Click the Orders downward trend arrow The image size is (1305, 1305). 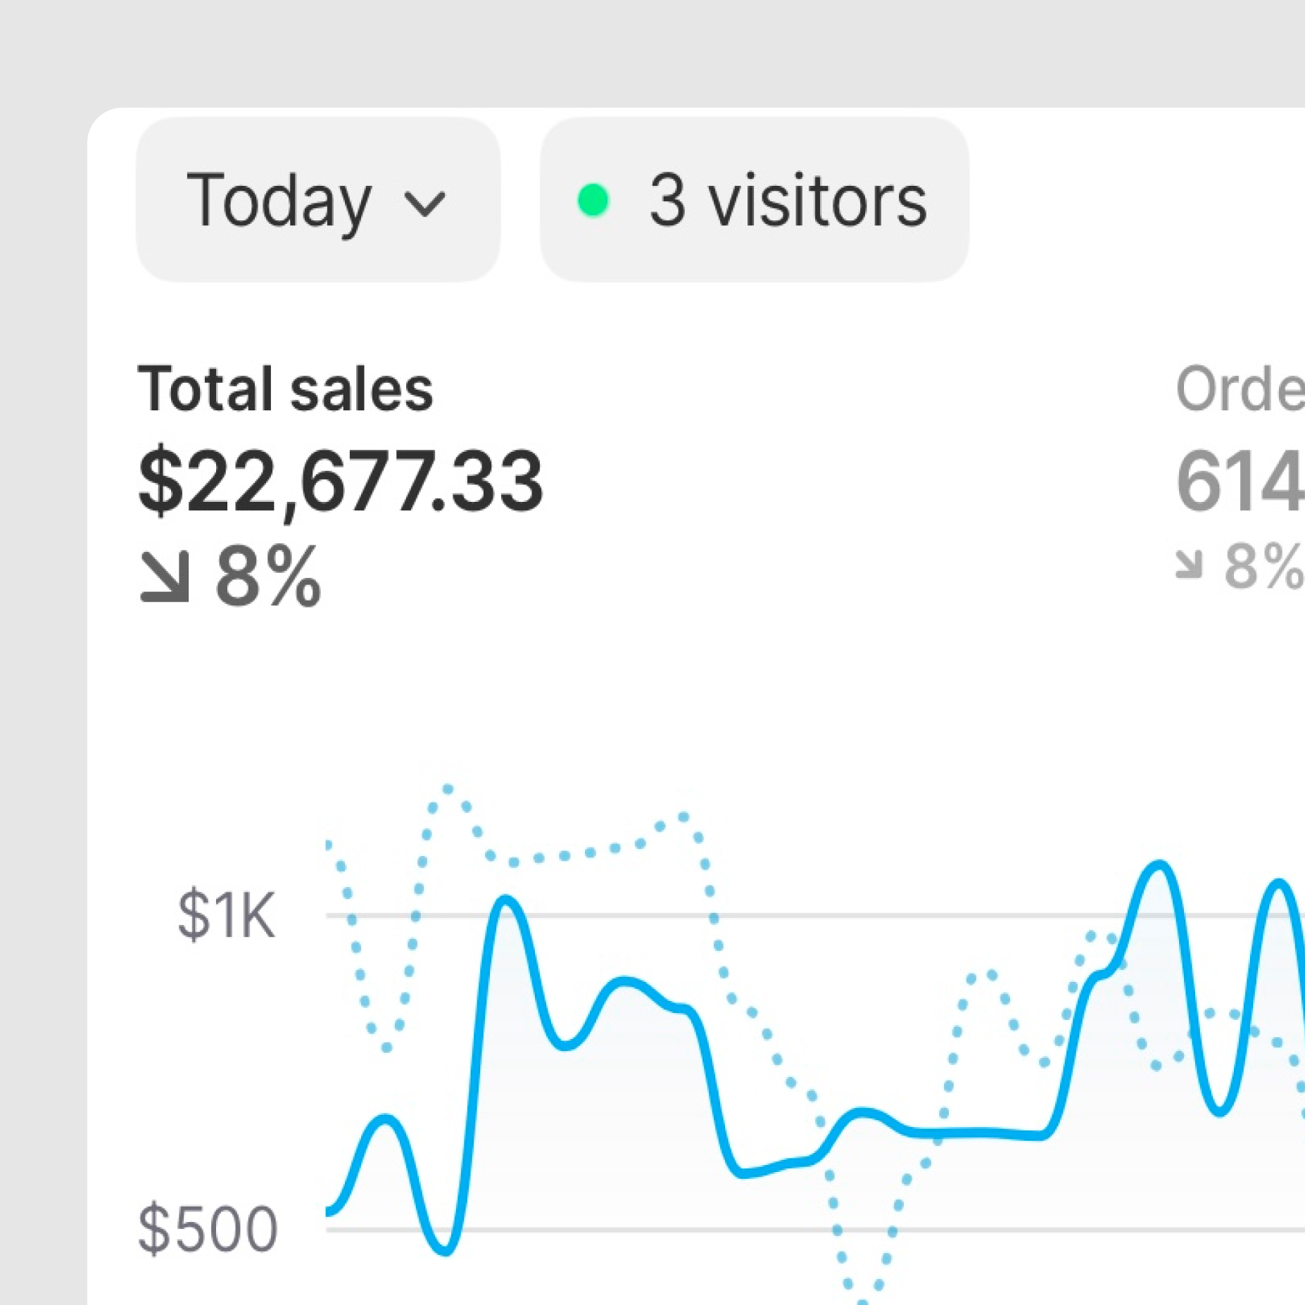tap(1189, 565)
